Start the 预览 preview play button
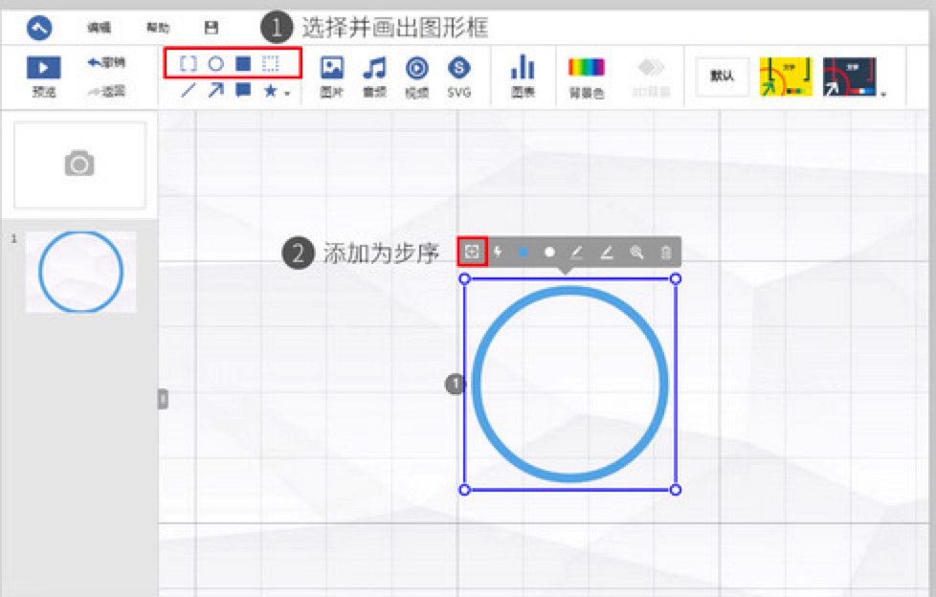This screenshot has width=936, height=597. point(44,68)
